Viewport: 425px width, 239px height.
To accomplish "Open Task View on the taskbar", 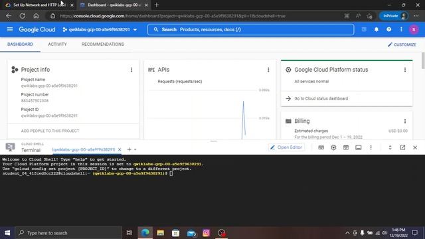I will pos(129,233).
